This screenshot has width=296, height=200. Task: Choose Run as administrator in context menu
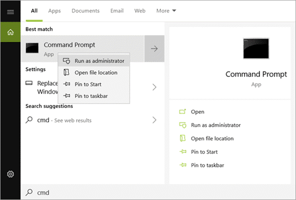(x=94, y=61)
